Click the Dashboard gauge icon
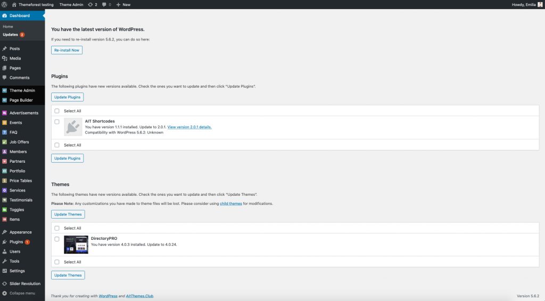This screenshot has width=545, height=301. [x=4, y=15]
